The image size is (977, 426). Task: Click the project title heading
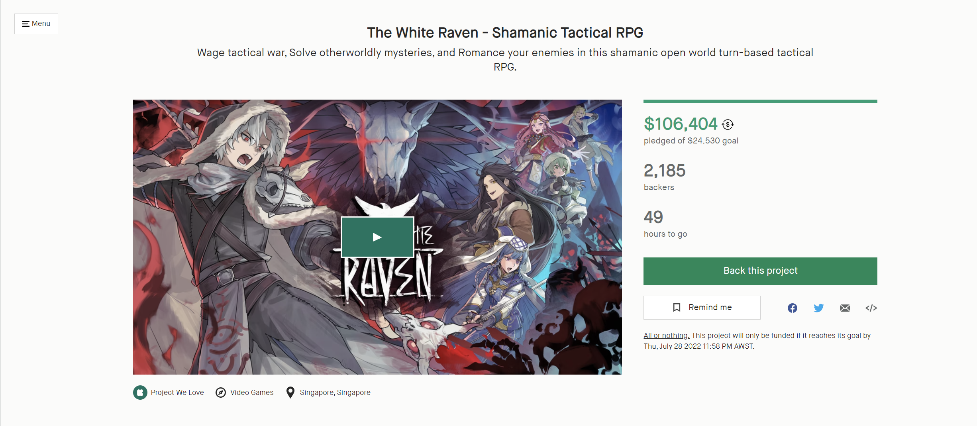click(505, 33)
